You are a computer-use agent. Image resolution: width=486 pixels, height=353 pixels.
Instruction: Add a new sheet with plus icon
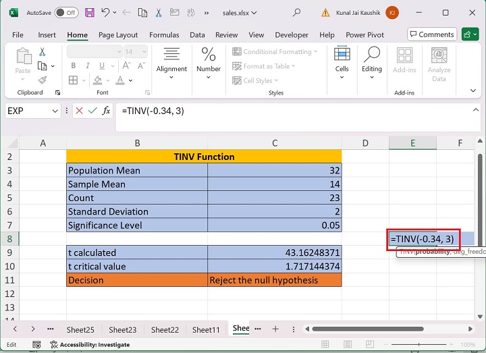point(275,329)
